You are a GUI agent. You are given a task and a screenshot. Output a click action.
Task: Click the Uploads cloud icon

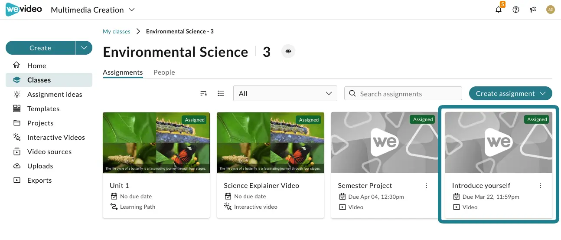17,166
